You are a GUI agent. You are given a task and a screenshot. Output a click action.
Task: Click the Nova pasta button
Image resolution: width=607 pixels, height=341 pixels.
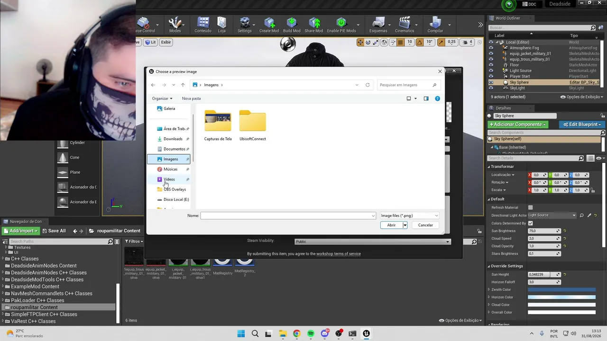pyautogui.click(x=191, y=99)
